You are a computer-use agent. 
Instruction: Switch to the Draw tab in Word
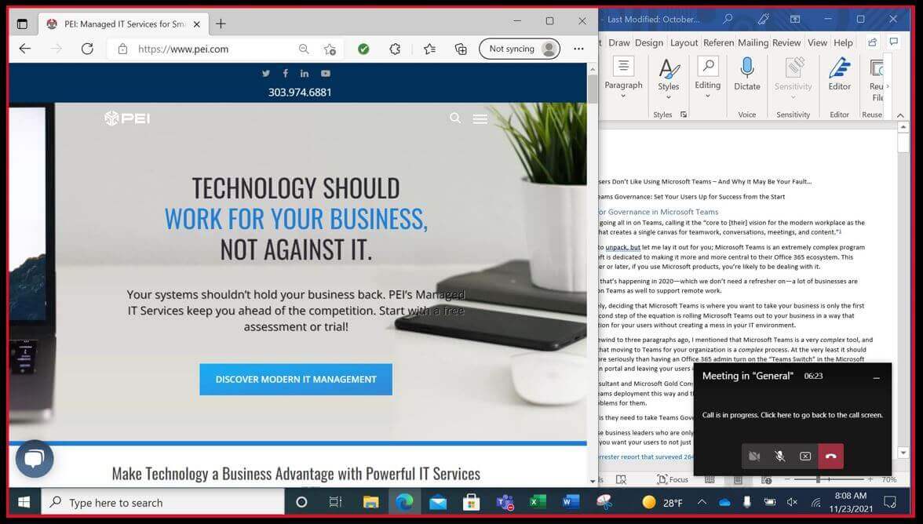[618, 43]
